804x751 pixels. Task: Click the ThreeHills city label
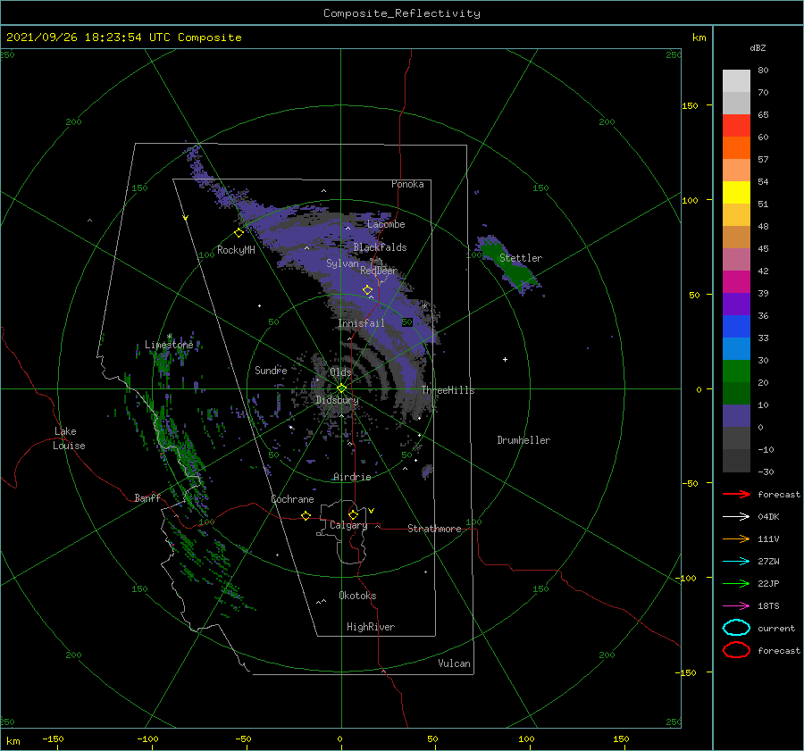[x=448, y=390]
